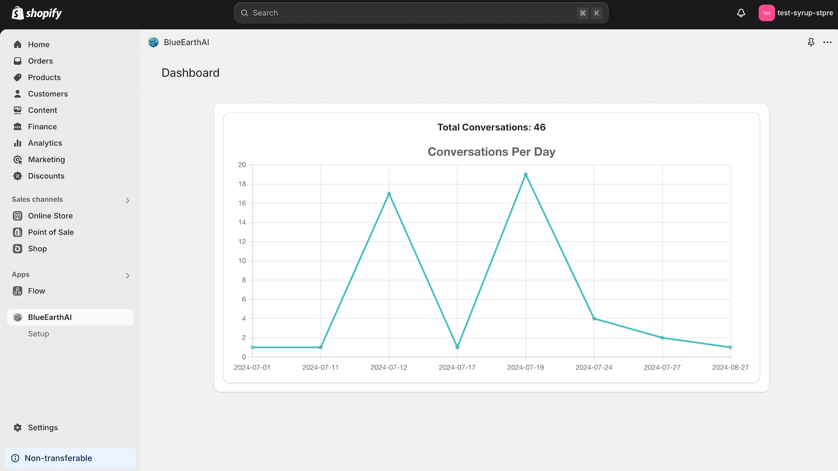The image size is (838, 471).
Task: Click the Non-transferable info icon
Action: click(15, 458)
